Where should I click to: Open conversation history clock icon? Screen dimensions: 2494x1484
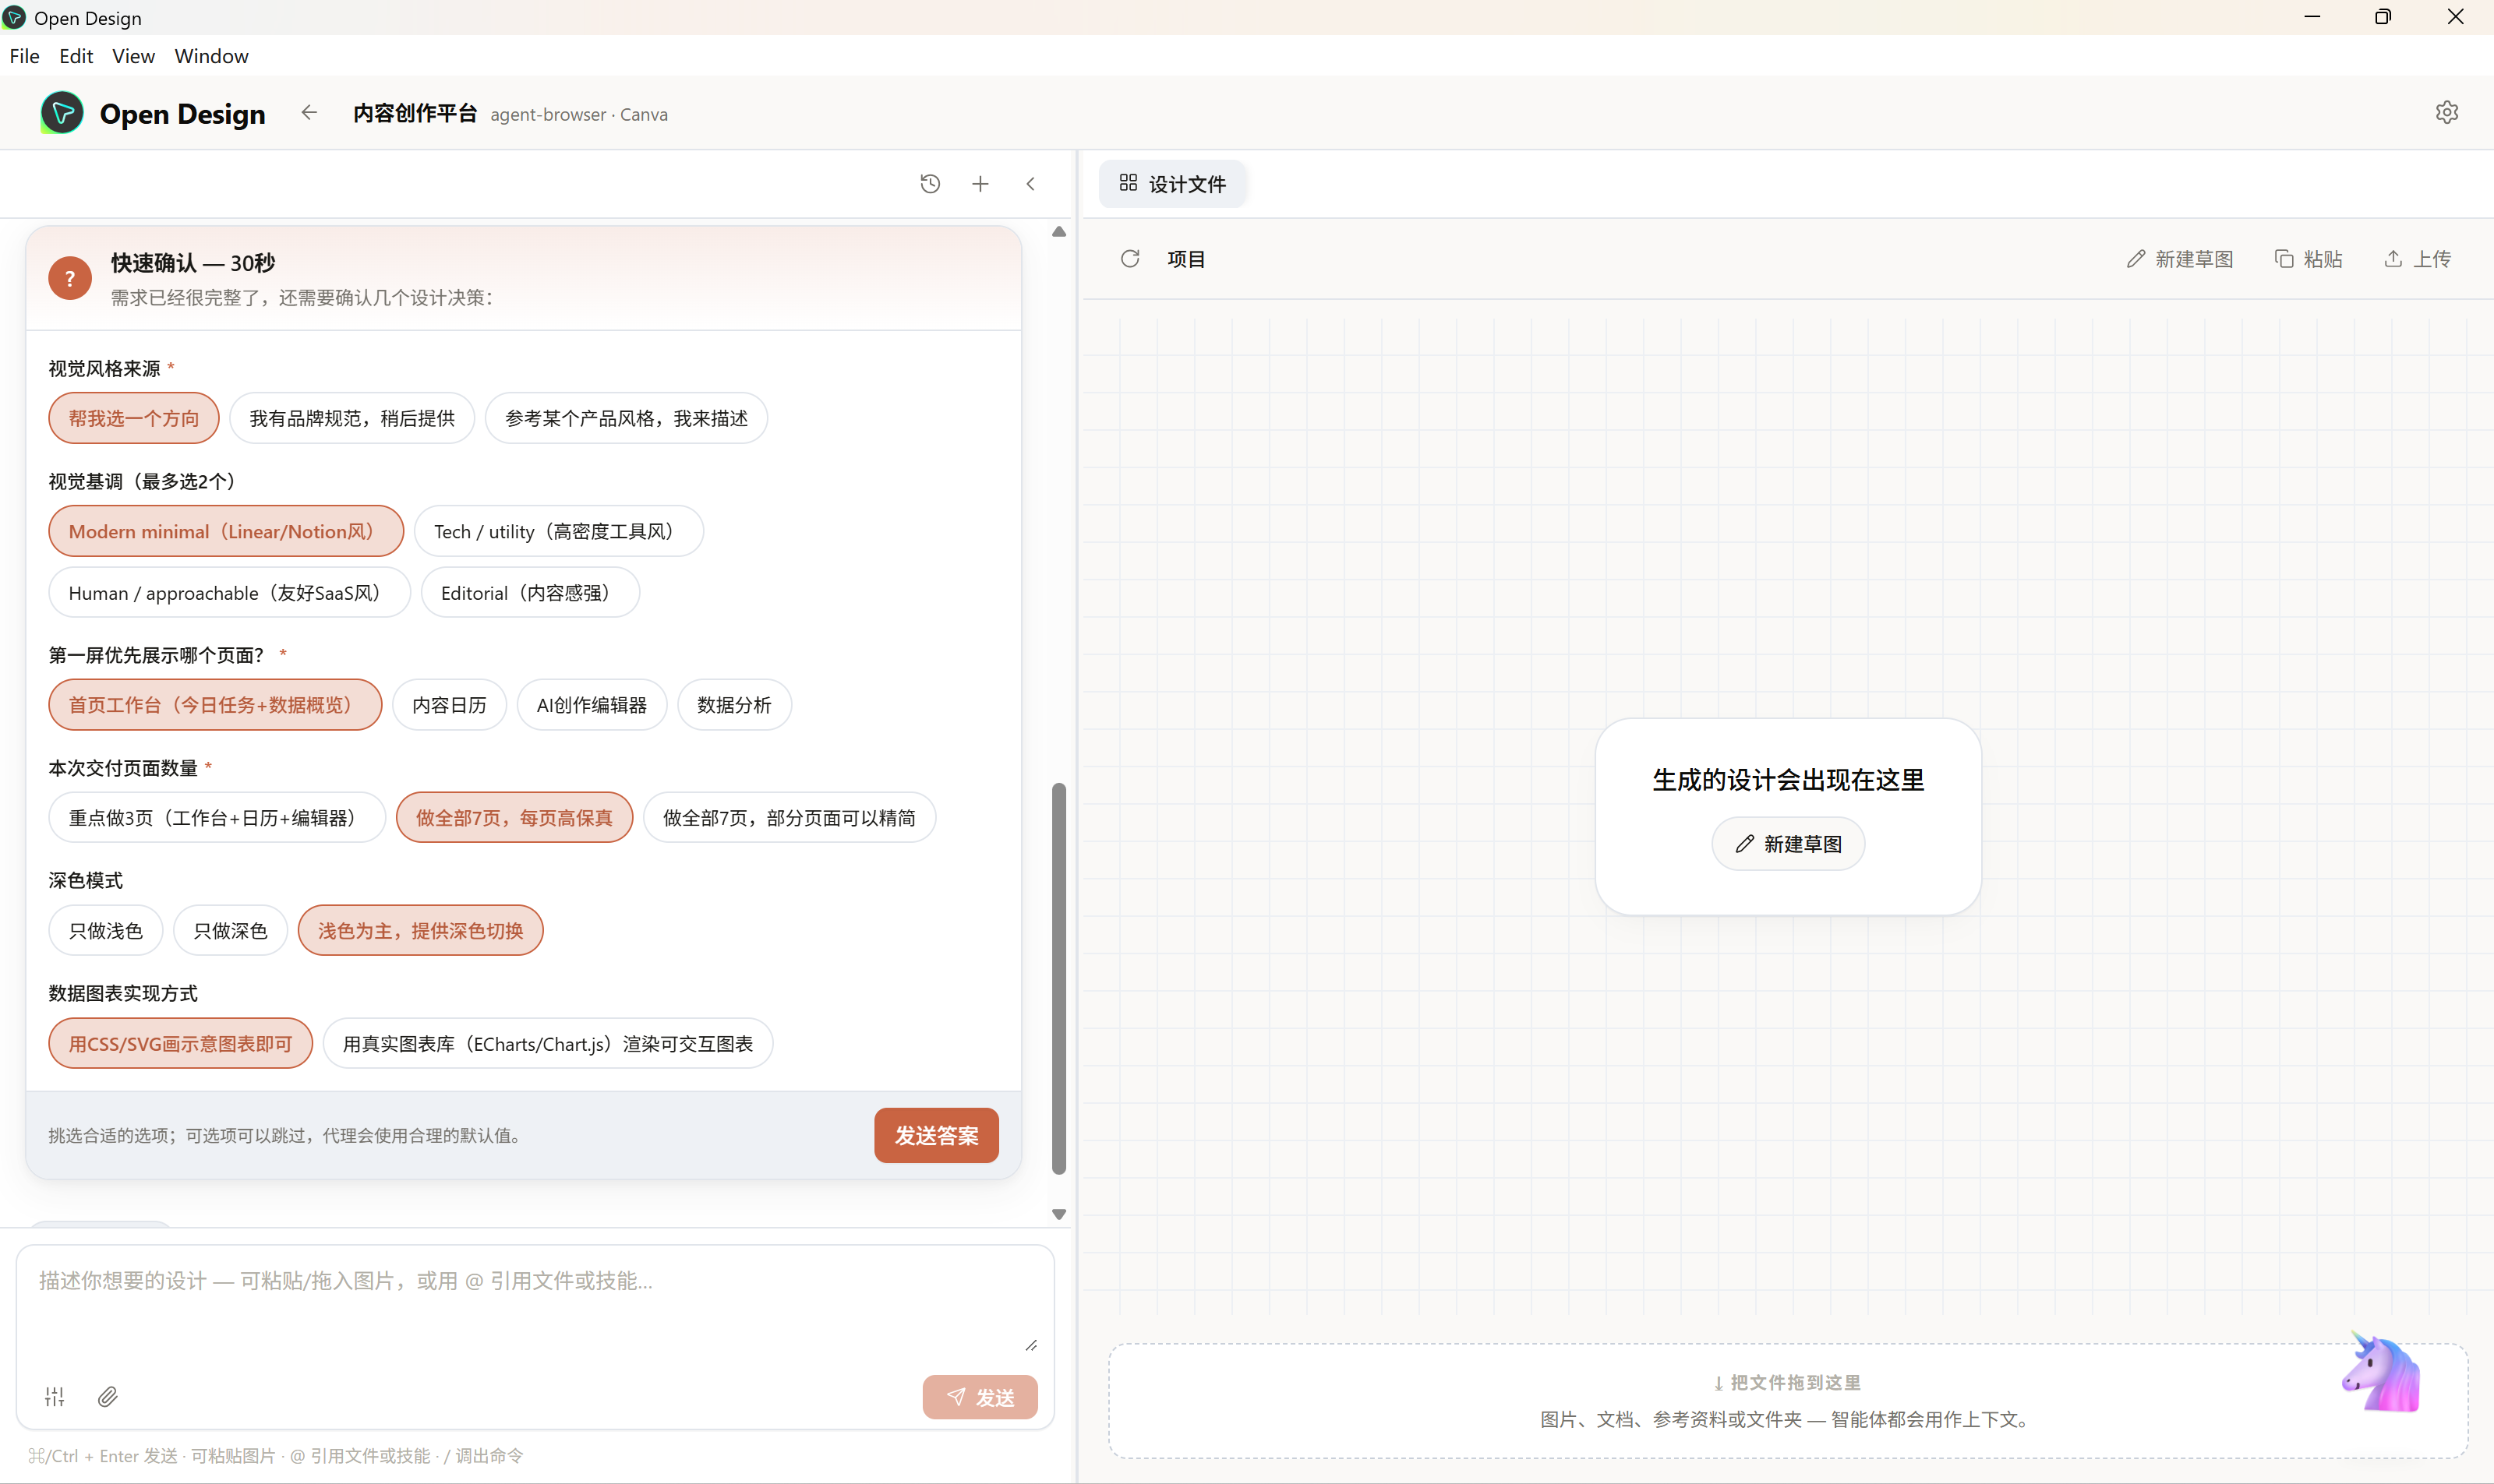(931, 184)
